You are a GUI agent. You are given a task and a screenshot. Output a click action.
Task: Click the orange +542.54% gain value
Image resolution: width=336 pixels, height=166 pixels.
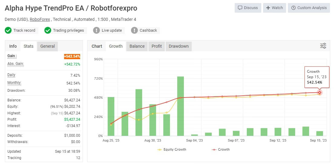[x=72, y=56]
